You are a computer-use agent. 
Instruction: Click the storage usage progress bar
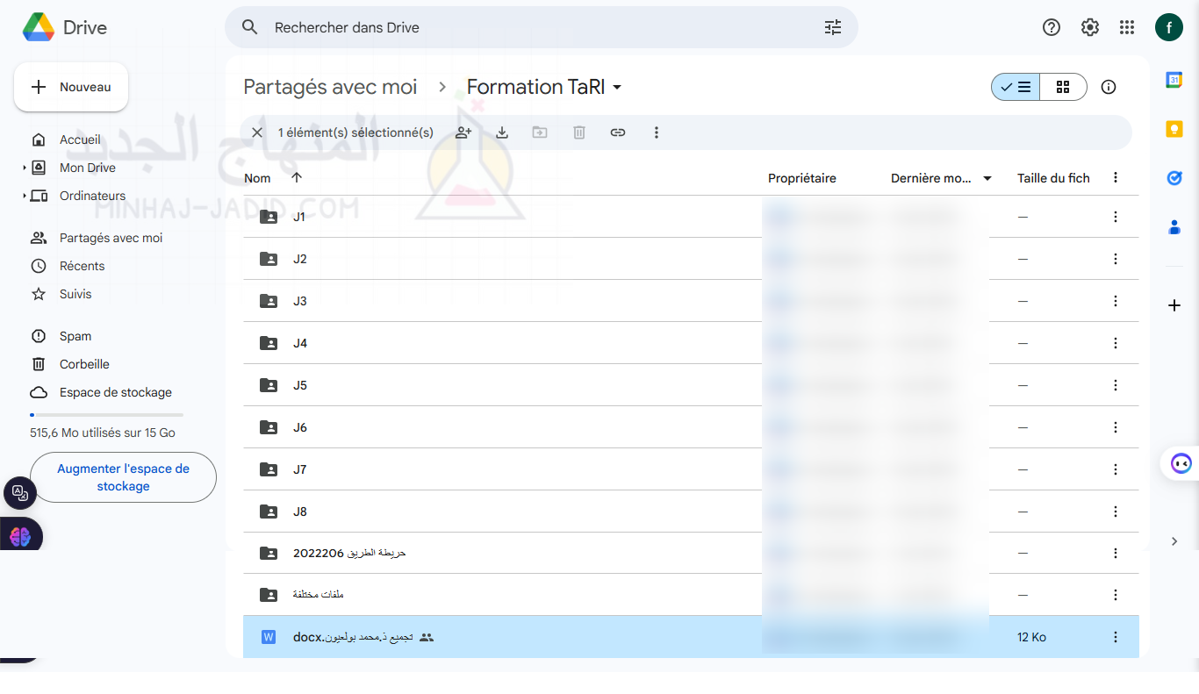coord(106,414)
